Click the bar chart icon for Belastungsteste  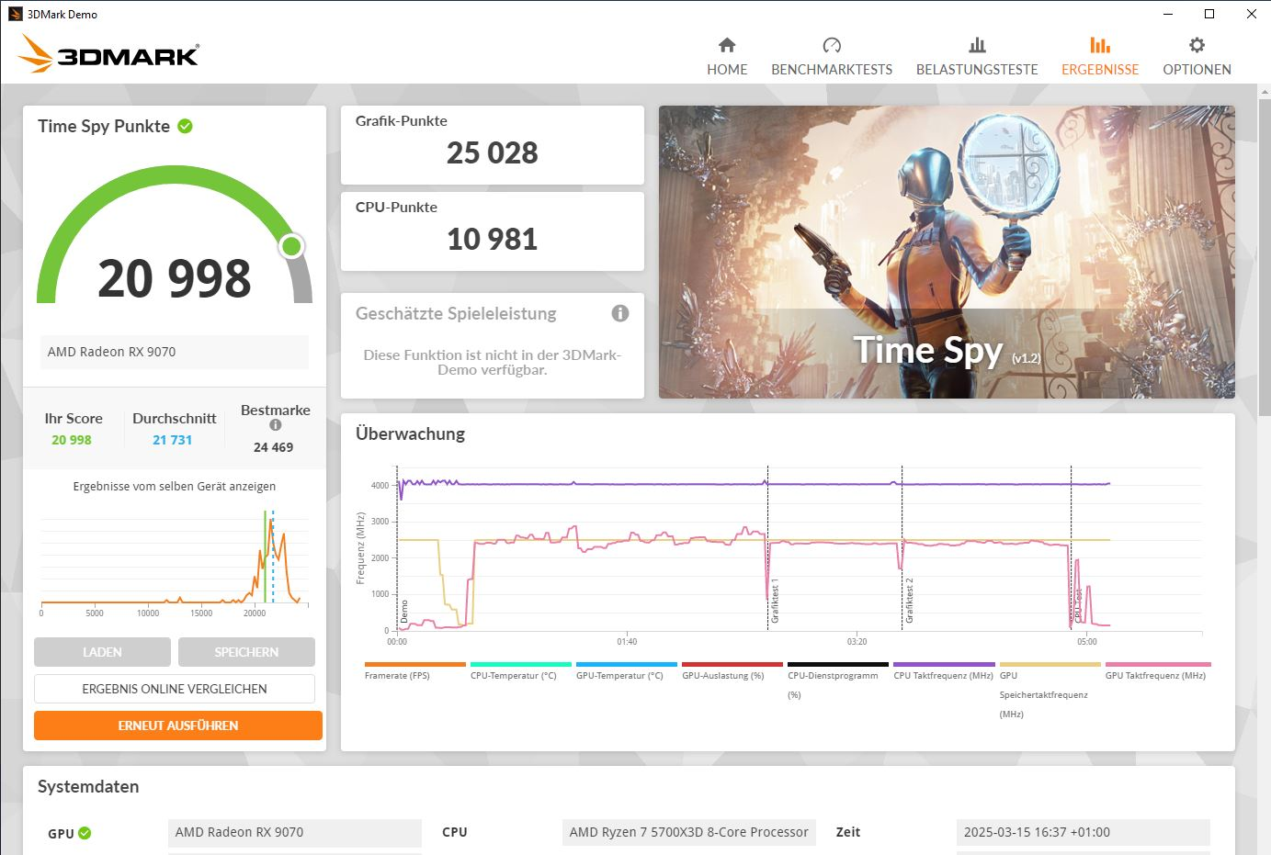pos(977,45)
